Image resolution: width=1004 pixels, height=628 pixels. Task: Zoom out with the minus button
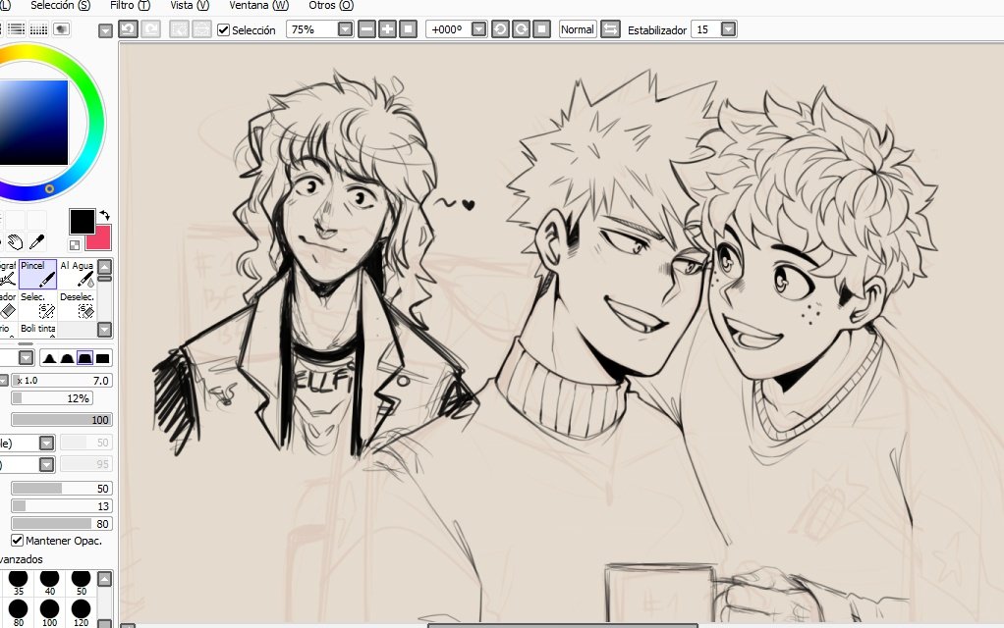[x=366, y=29]
